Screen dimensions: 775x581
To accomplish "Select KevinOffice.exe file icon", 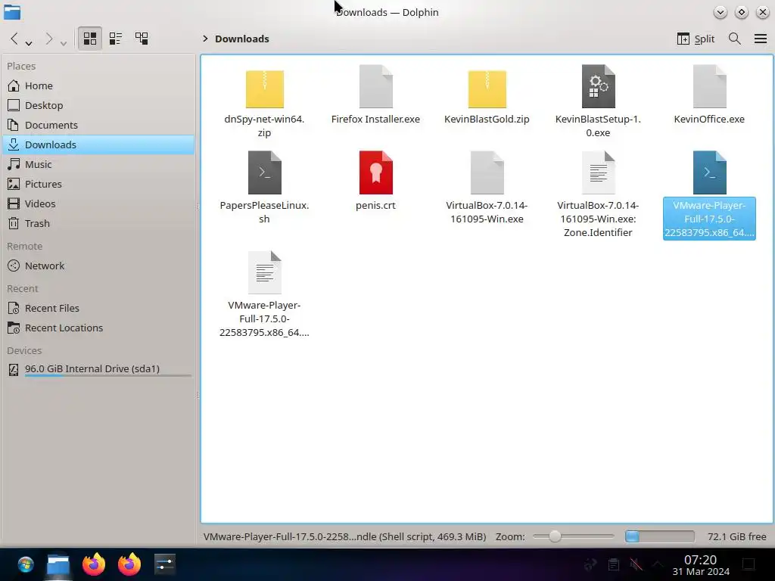I will (x=709, y=86).
